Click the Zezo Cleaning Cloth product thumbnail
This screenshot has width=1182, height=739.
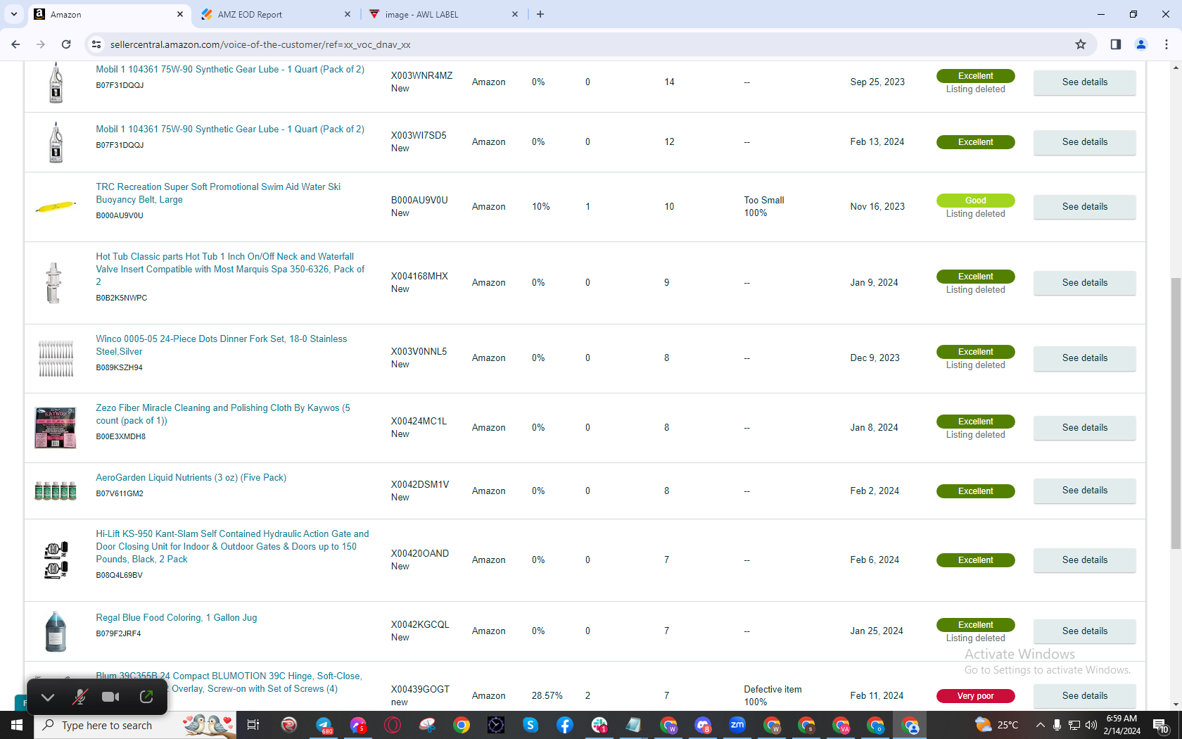click(x=56, y=427)
